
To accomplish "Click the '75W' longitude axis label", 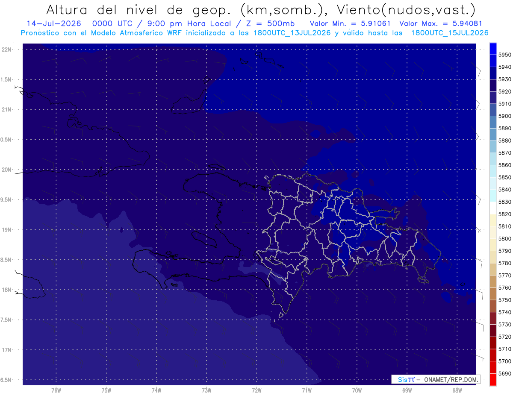I will click(x=106, y=390).
